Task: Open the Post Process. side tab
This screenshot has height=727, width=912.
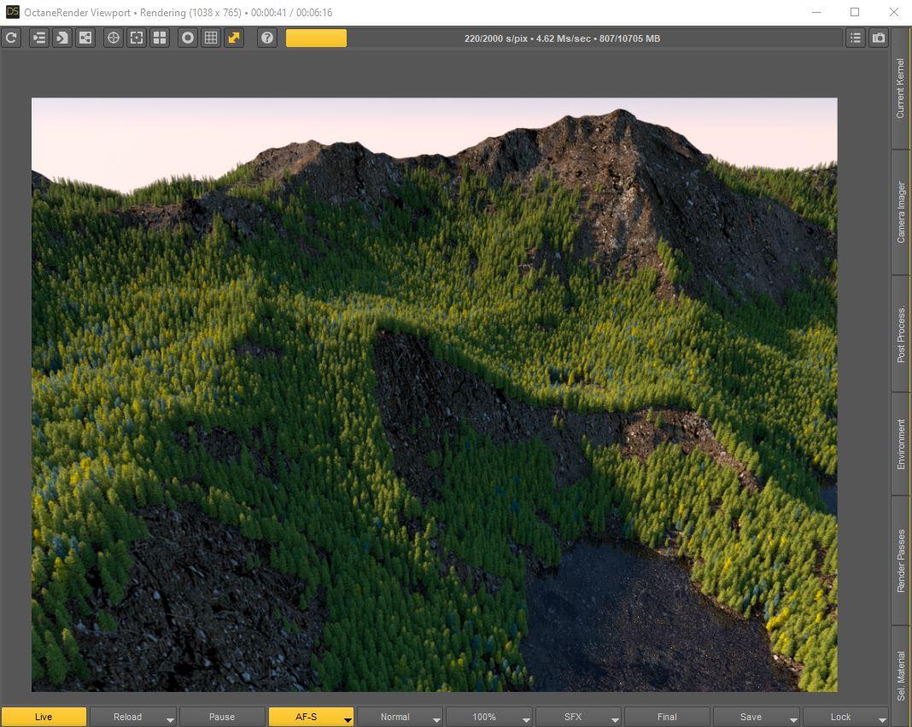Action: [x=901, y=334]
